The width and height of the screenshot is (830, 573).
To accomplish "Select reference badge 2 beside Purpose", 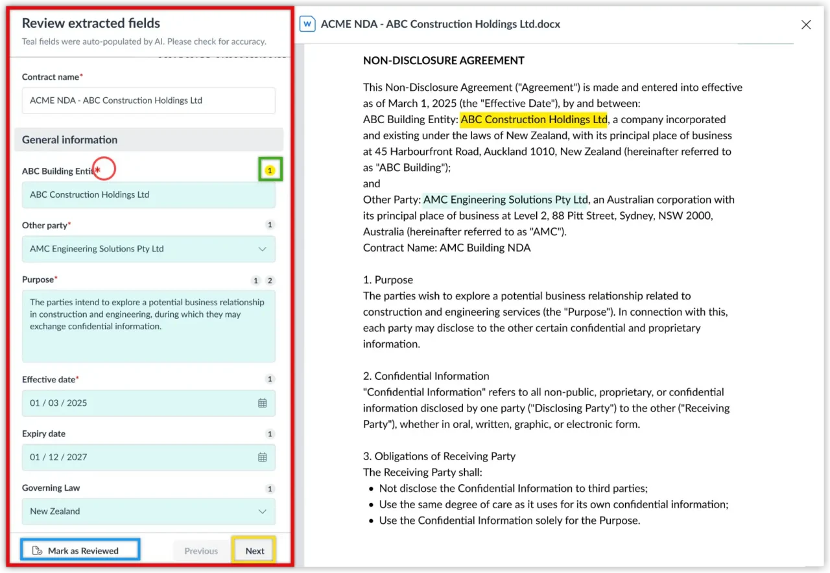I will coord(270,281).
